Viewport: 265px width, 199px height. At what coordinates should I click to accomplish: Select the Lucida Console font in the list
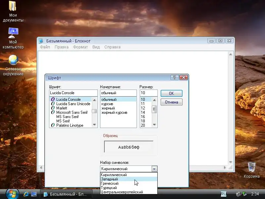click(x=71, y=99)
